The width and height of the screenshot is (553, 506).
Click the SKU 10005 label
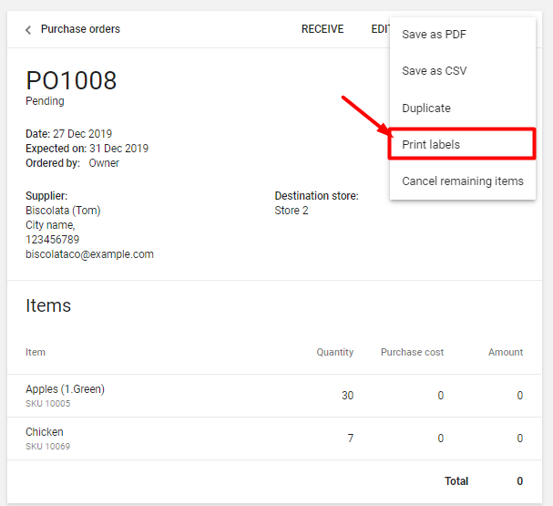47,404
